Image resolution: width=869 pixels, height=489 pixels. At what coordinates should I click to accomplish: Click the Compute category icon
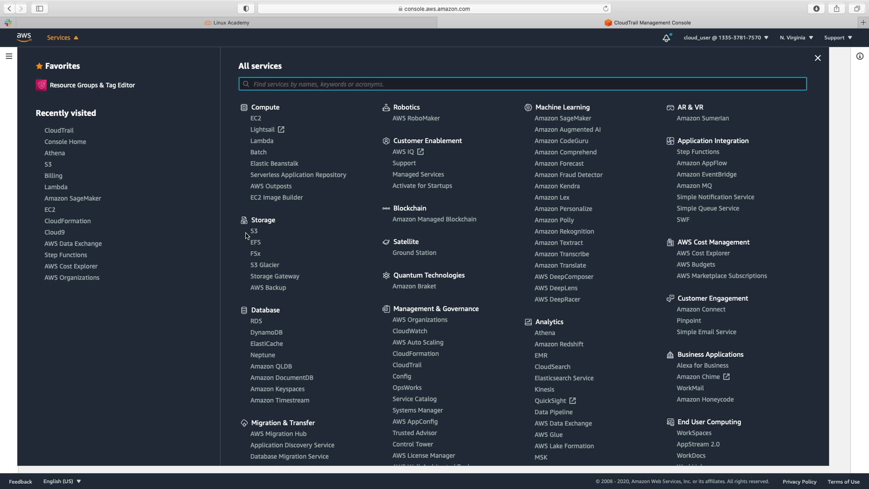pyautogui.click(x=244, y=107)
